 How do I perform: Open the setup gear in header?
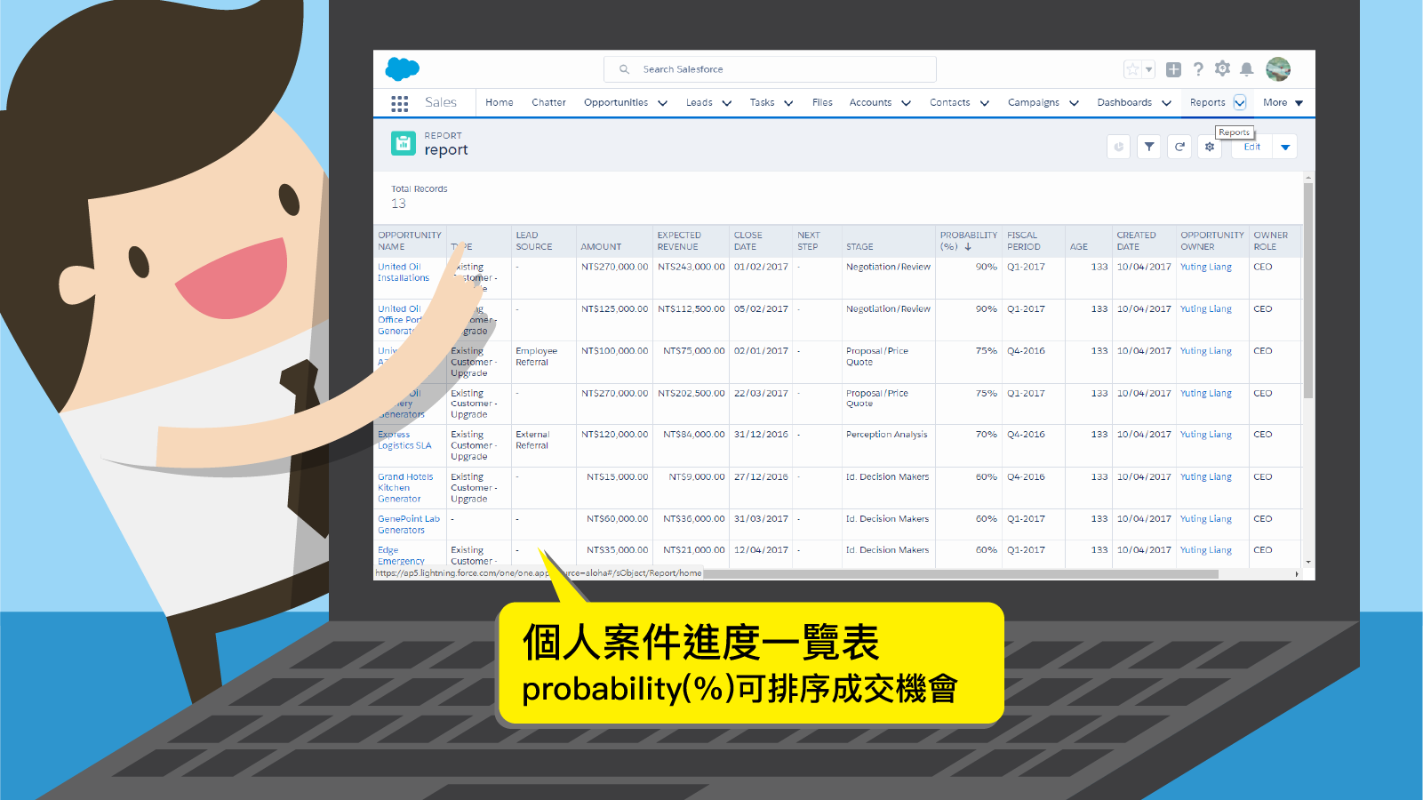click(1223, 68)
